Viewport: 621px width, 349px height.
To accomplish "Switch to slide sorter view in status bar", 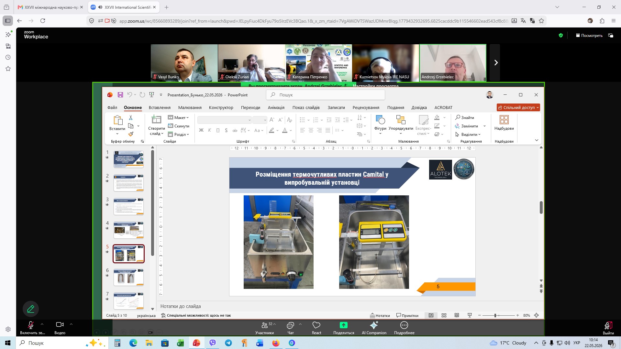I will [x=444, y=315].
